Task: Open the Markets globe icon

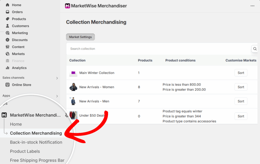Action: point(7,54)
